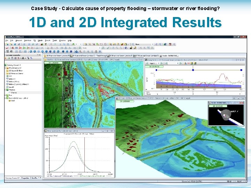
Task: Open the Tools menu
Action: tap(55, 40)
